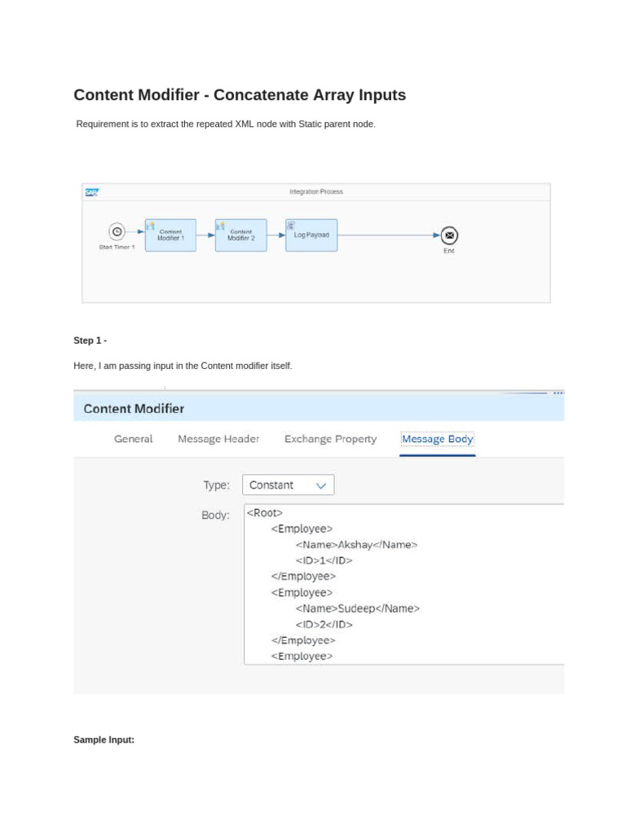Click the Sudeep name line in Body

click(357, 608)
